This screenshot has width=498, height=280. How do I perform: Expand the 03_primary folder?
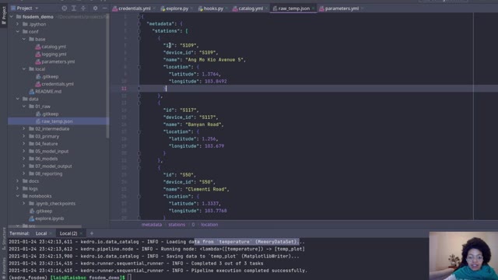pyautogui.click(x=24, y=136)
